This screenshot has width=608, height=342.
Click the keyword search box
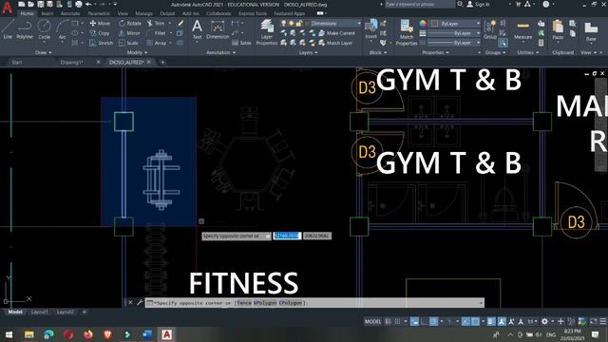(x=419, y=4)
